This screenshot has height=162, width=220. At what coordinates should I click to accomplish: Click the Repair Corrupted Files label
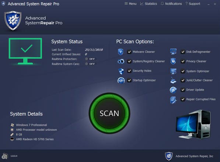[201, 99]
